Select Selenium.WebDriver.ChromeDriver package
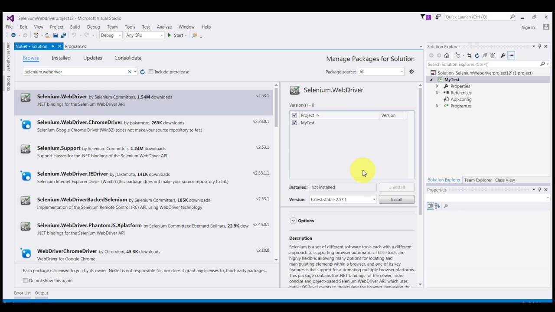 [x=144, y=127]
